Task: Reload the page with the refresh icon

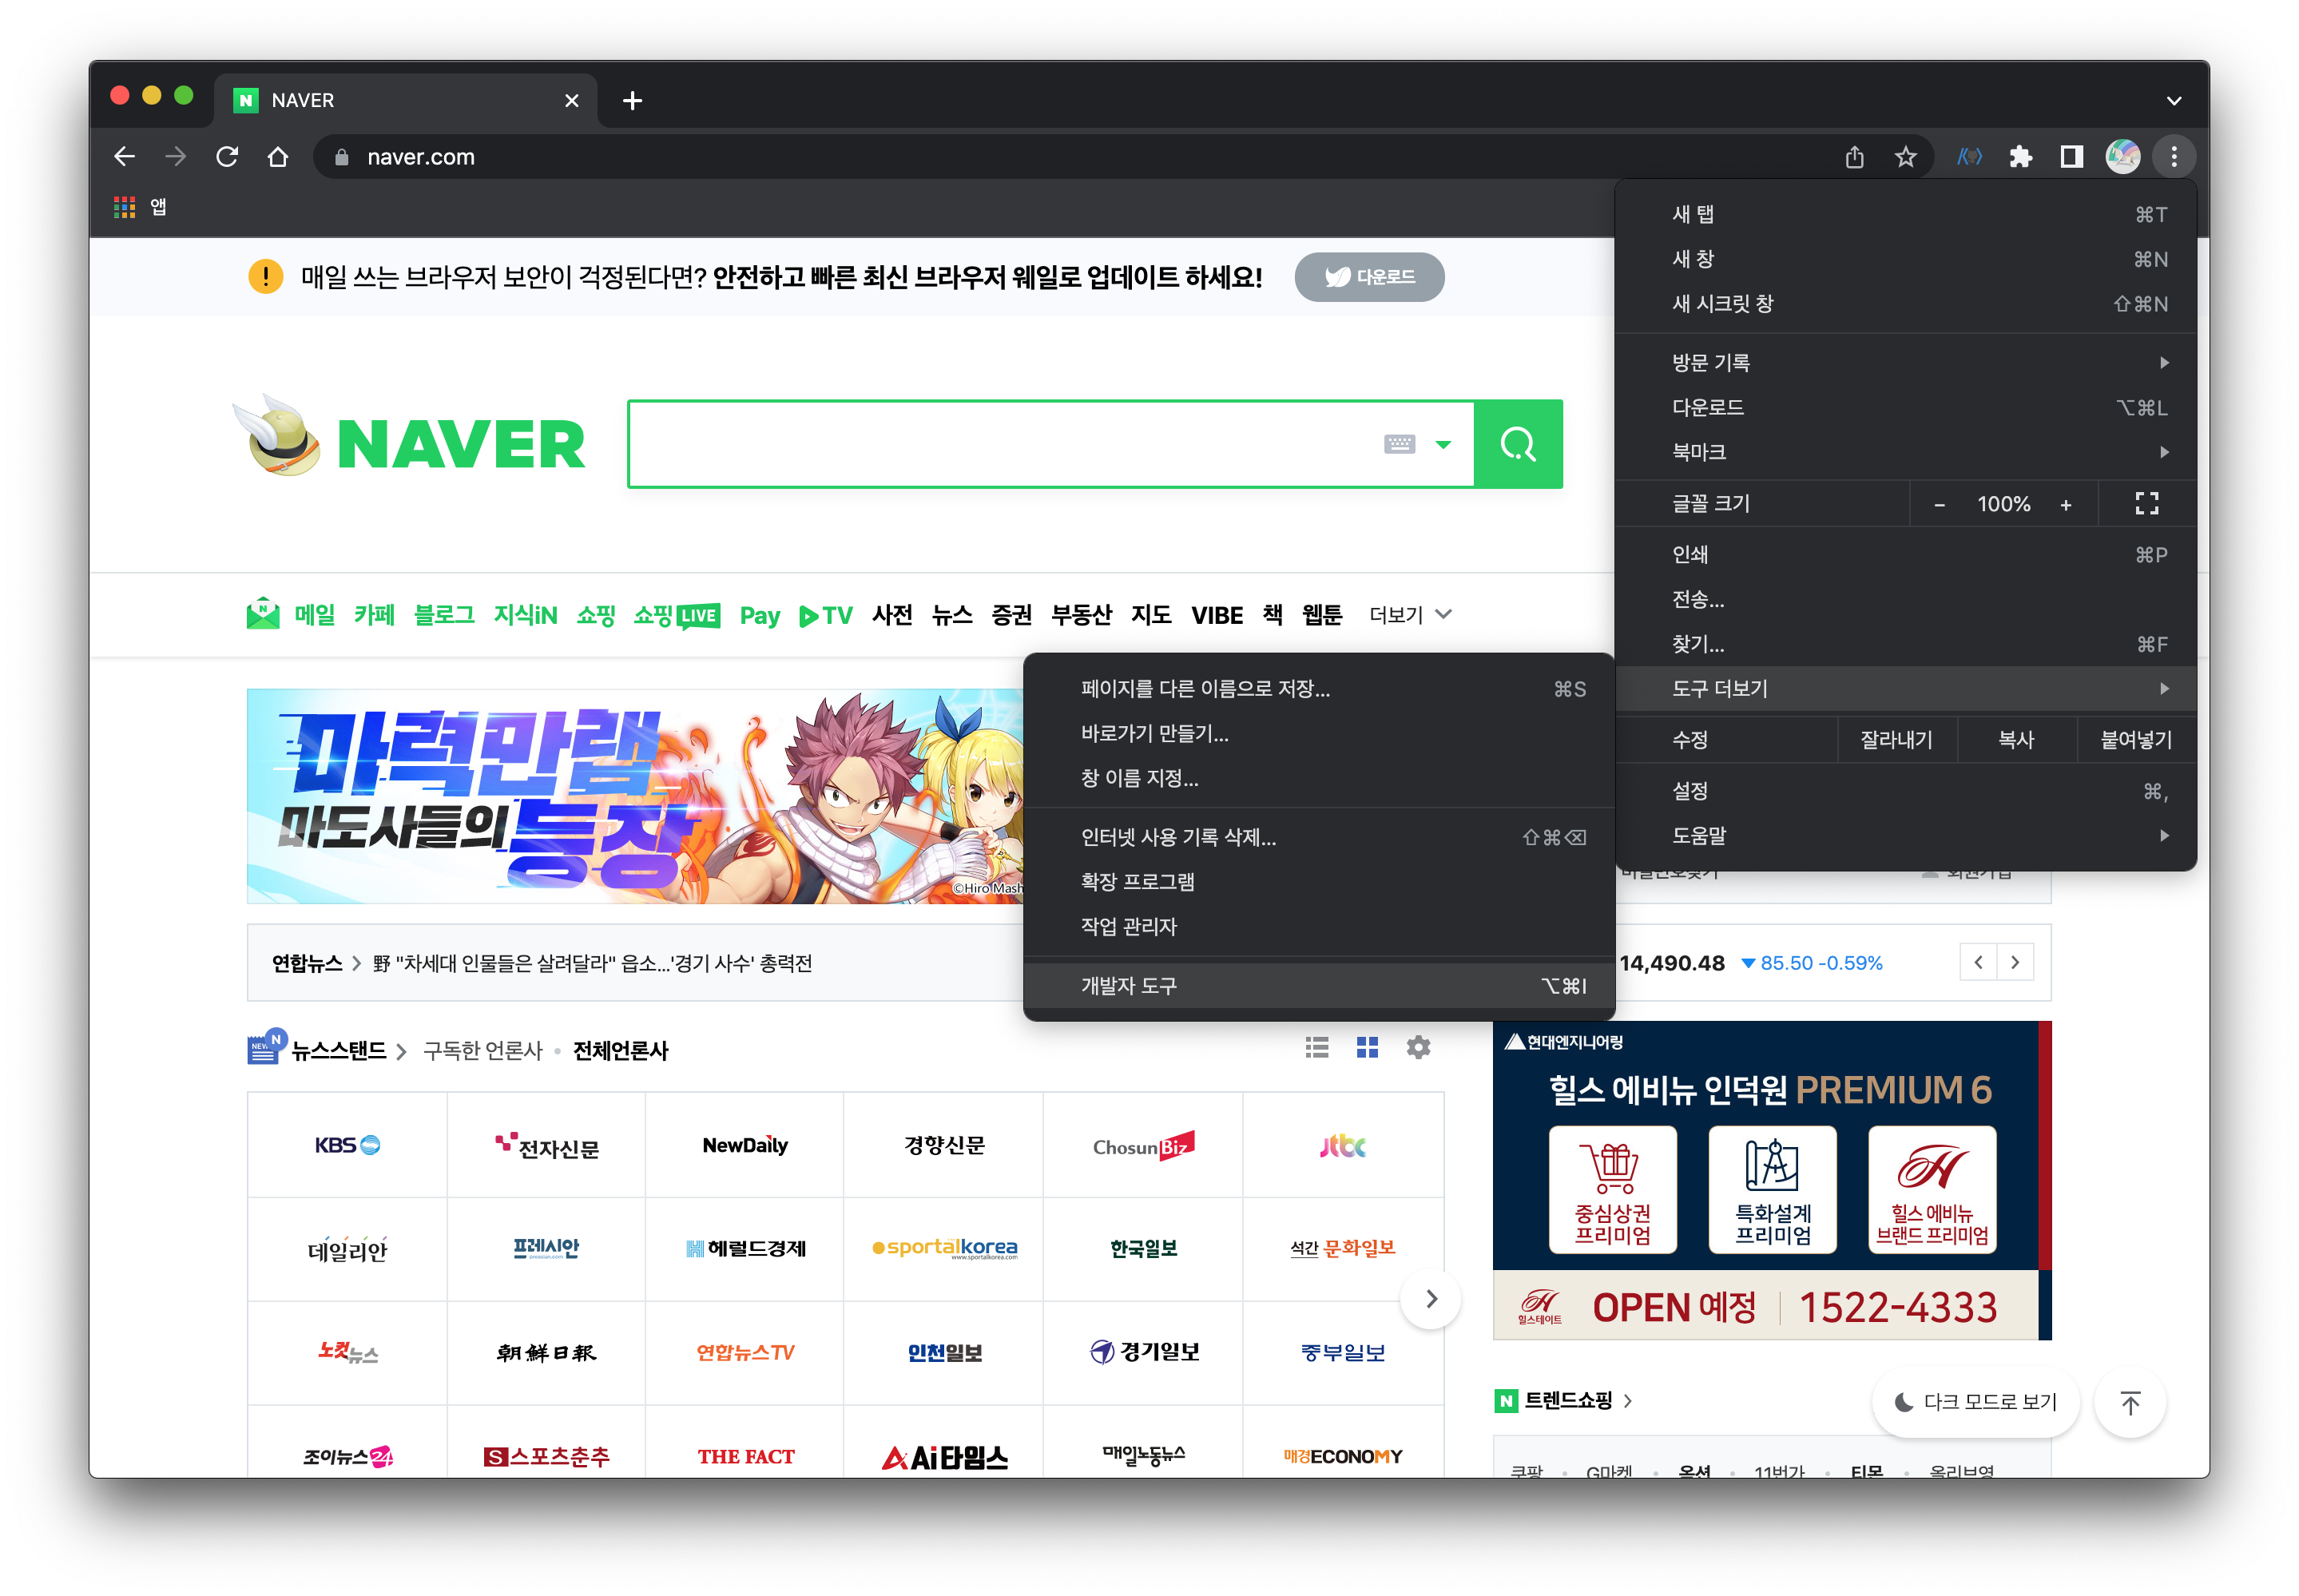Action: tap(227, 157)
